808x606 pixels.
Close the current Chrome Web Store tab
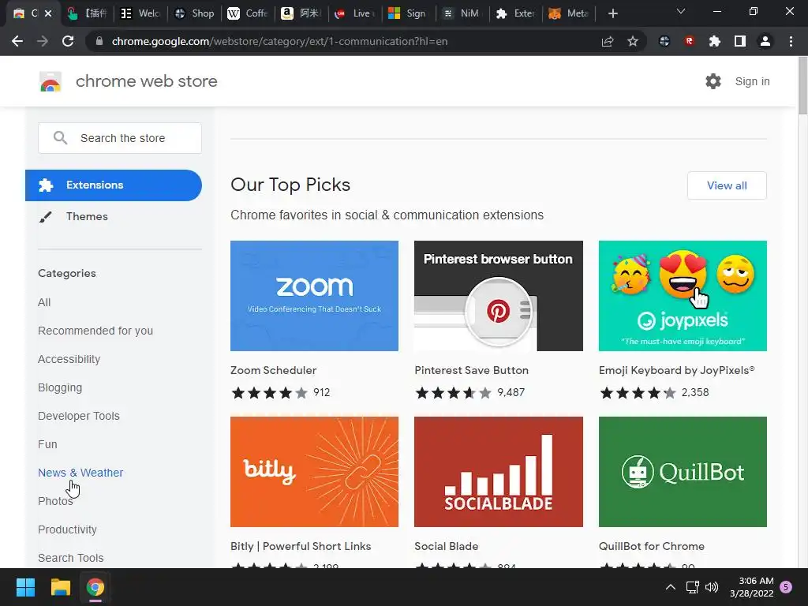pos(48,13)
